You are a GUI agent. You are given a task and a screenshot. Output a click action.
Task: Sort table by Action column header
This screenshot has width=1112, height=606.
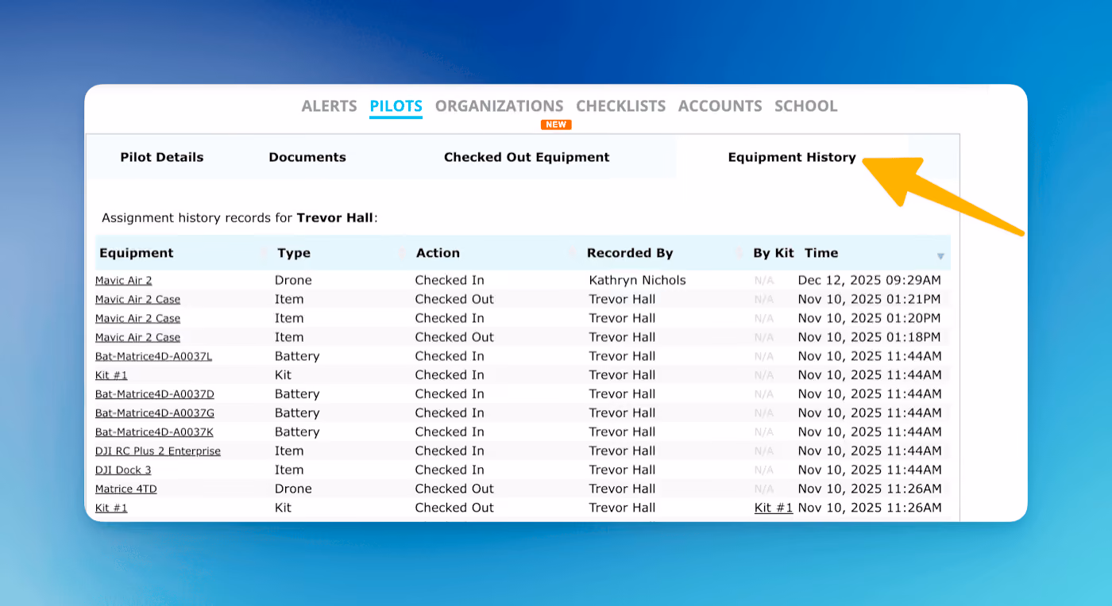point(438,253)
